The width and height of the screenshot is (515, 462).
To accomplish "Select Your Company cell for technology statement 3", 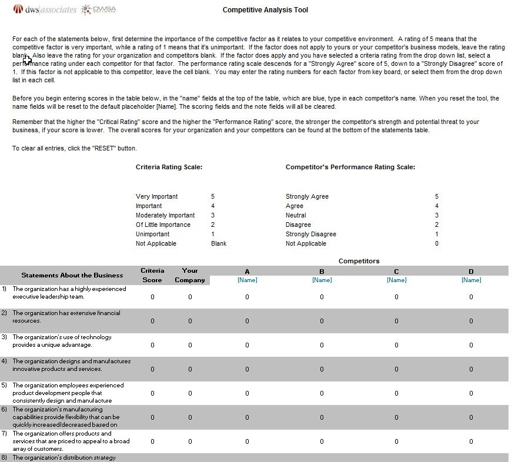I will 190,345.
